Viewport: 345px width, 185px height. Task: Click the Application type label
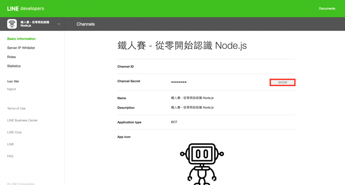pyautogui.click(x=129, y=122)
